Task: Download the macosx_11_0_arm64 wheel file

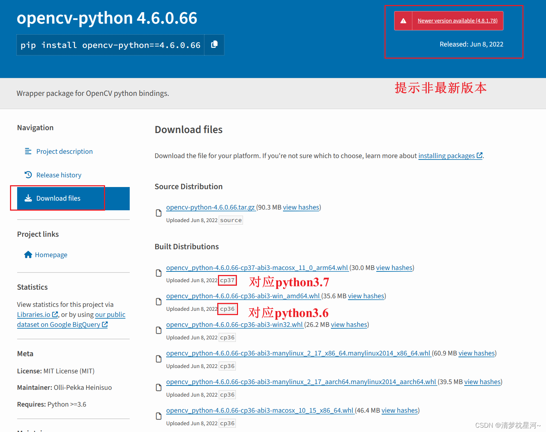Action: pos(257,267)
